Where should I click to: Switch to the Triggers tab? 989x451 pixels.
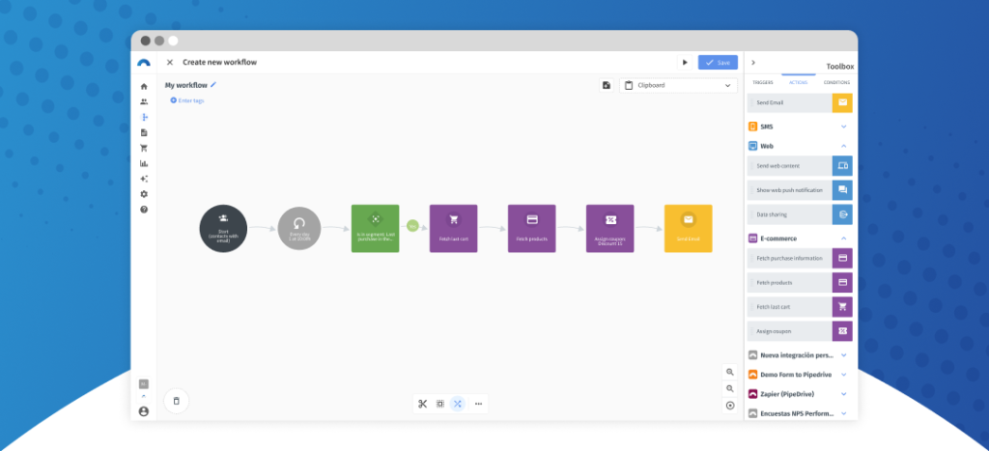coord(763,83)
